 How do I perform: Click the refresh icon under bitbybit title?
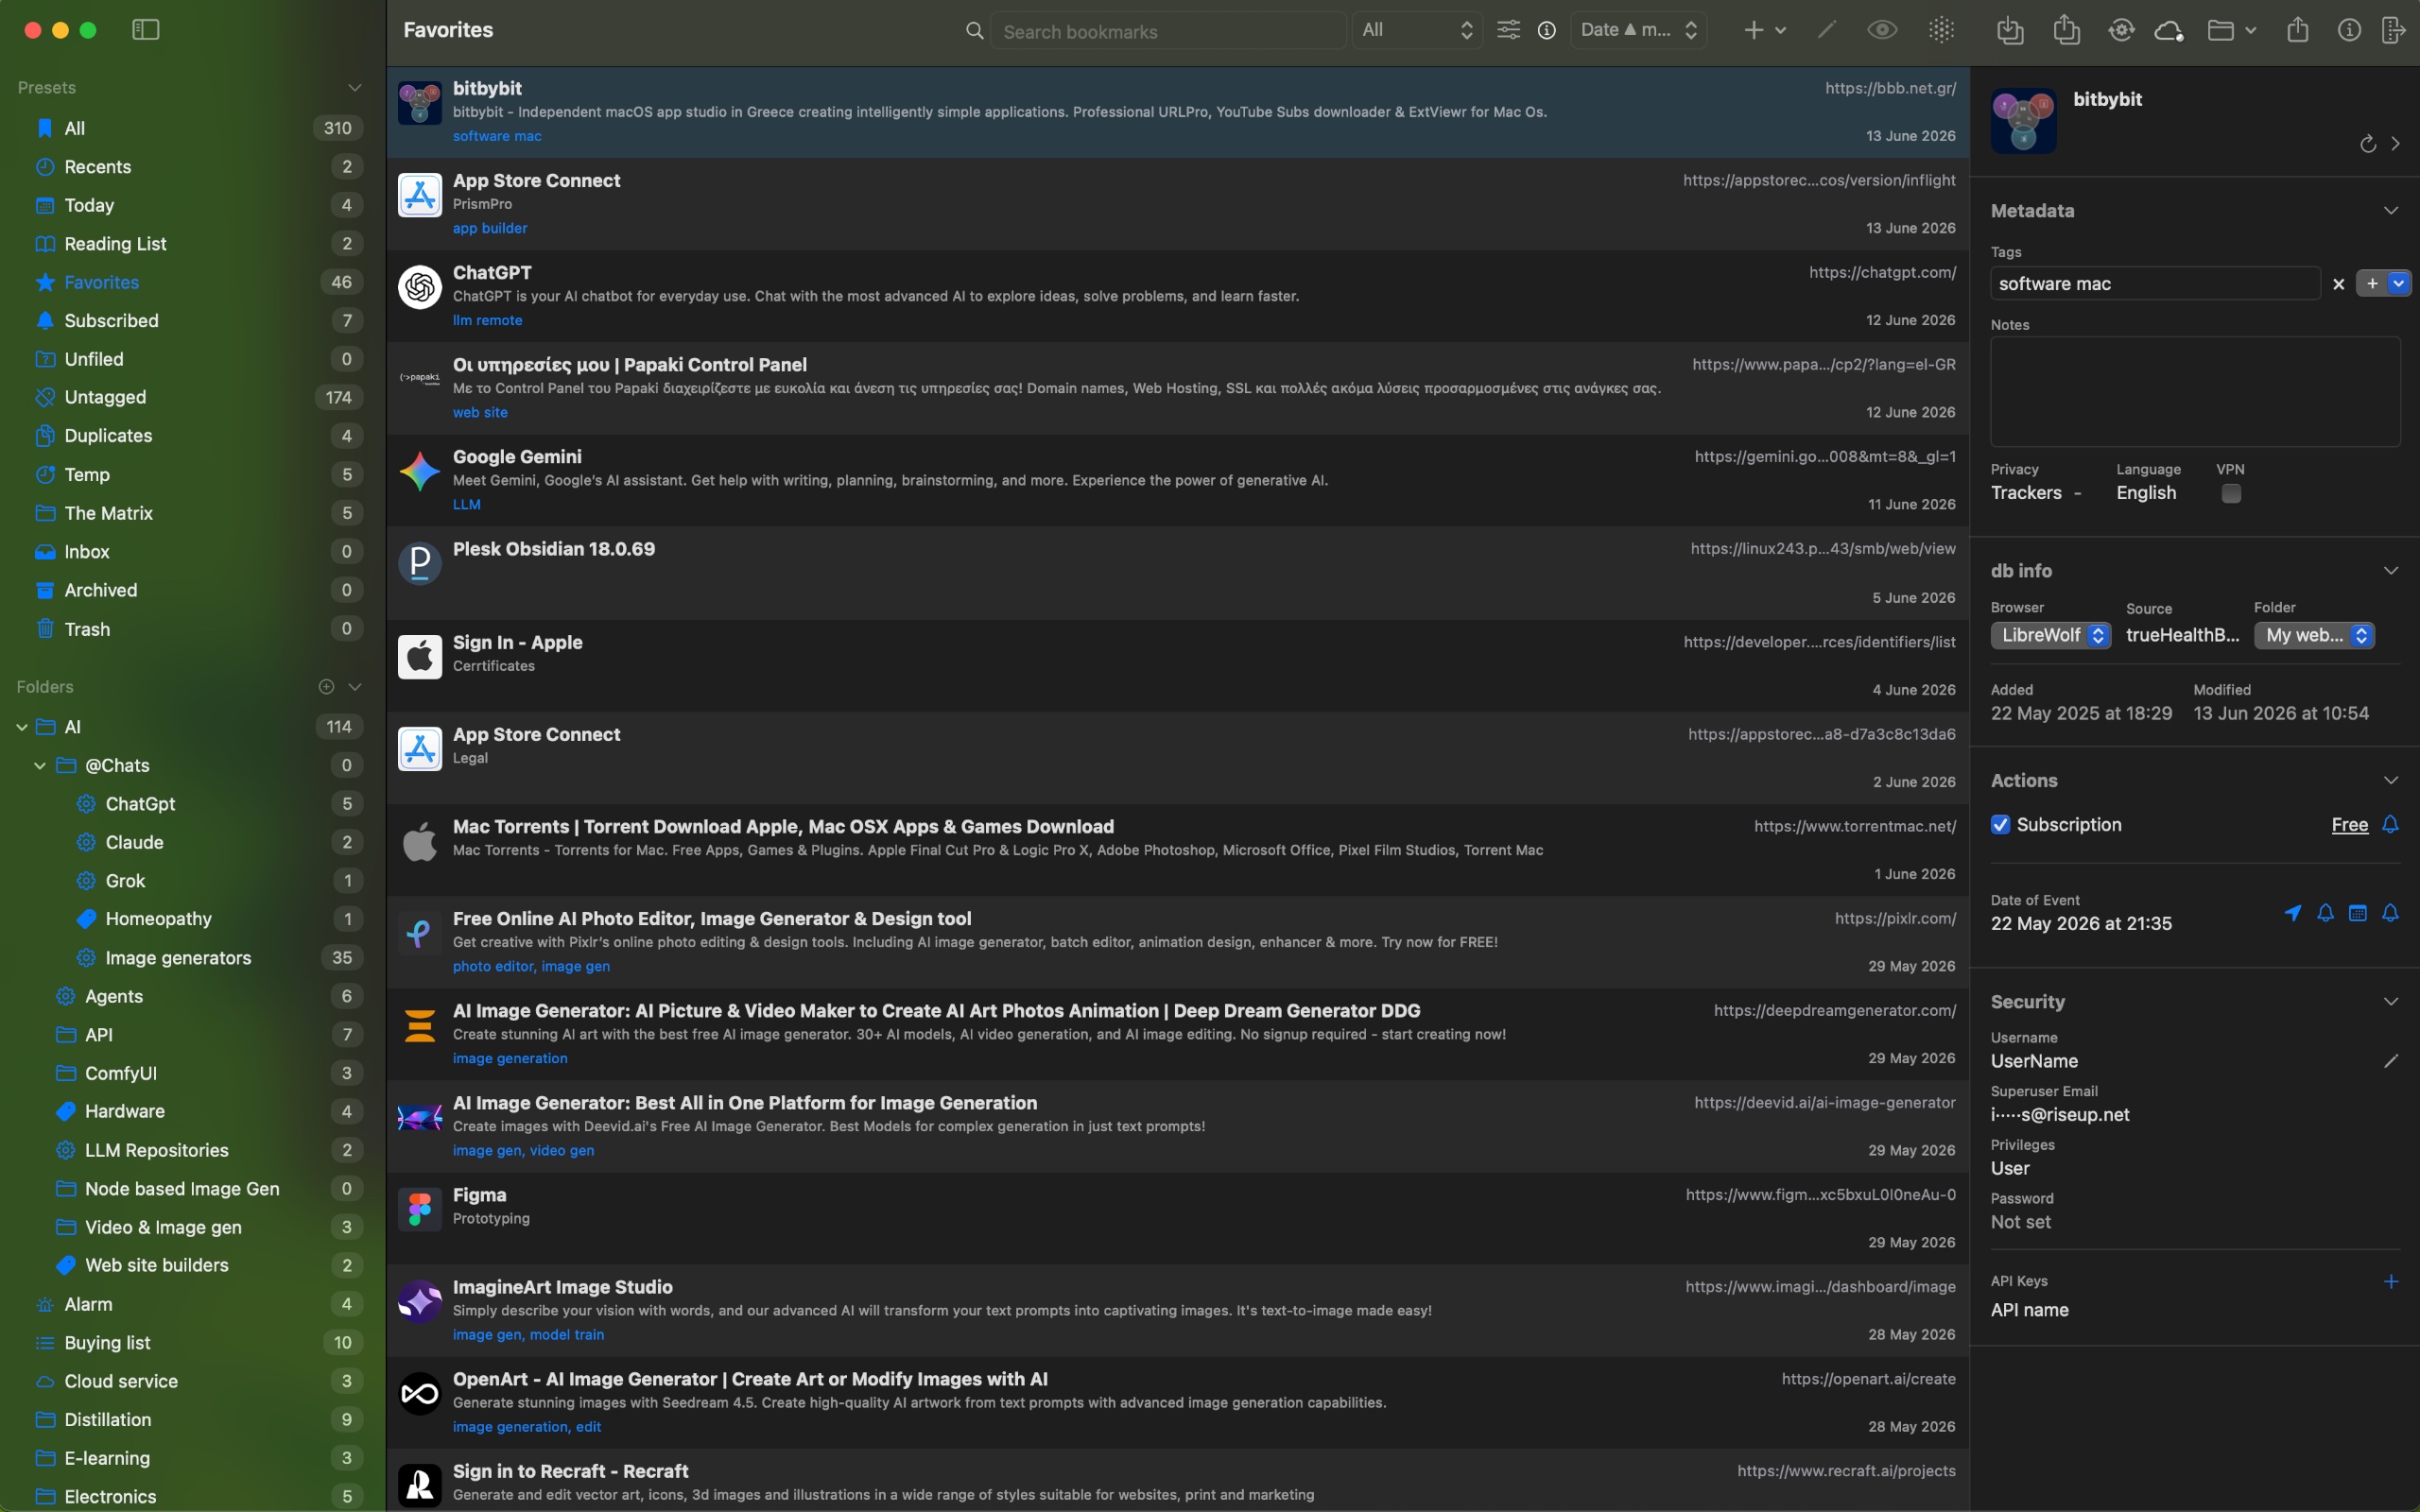[2368, 144]
